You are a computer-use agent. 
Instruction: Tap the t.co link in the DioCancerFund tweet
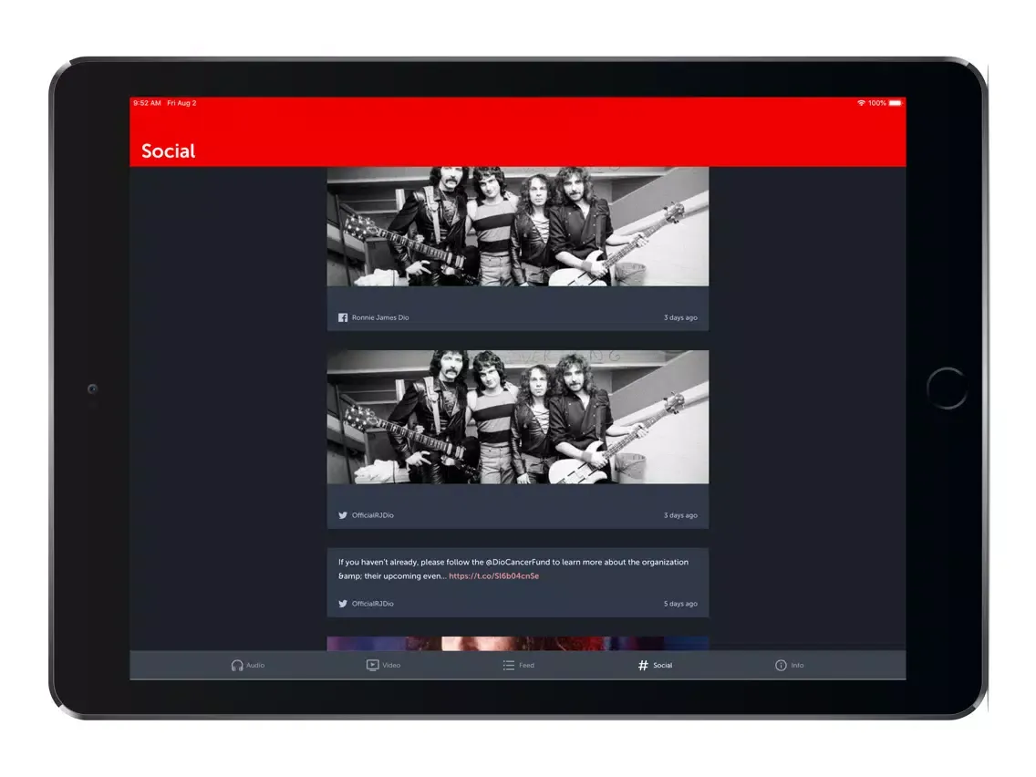pos(493,576)
